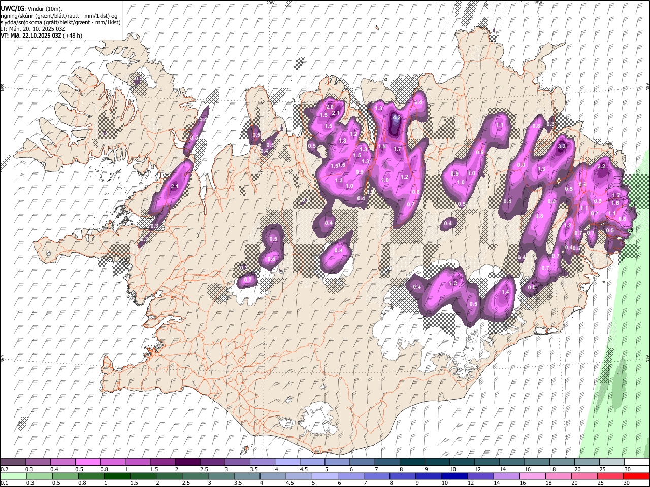650x487 pixels.
Task: Select the 0.2 legend scale label
Action: [x=4, y=469]
